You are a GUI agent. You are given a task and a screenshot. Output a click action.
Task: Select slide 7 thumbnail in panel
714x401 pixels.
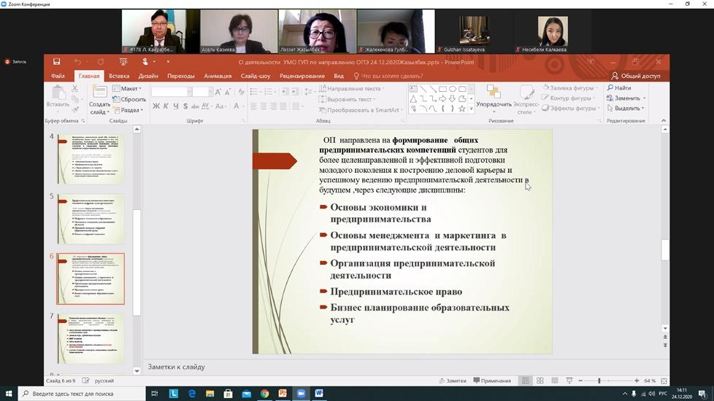click(91, 339)
